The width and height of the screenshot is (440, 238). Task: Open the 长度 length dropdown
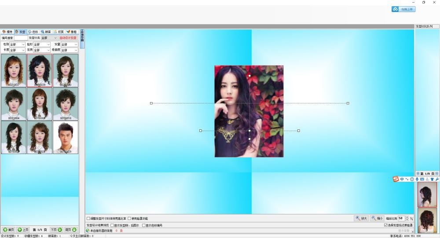(18, 50)
